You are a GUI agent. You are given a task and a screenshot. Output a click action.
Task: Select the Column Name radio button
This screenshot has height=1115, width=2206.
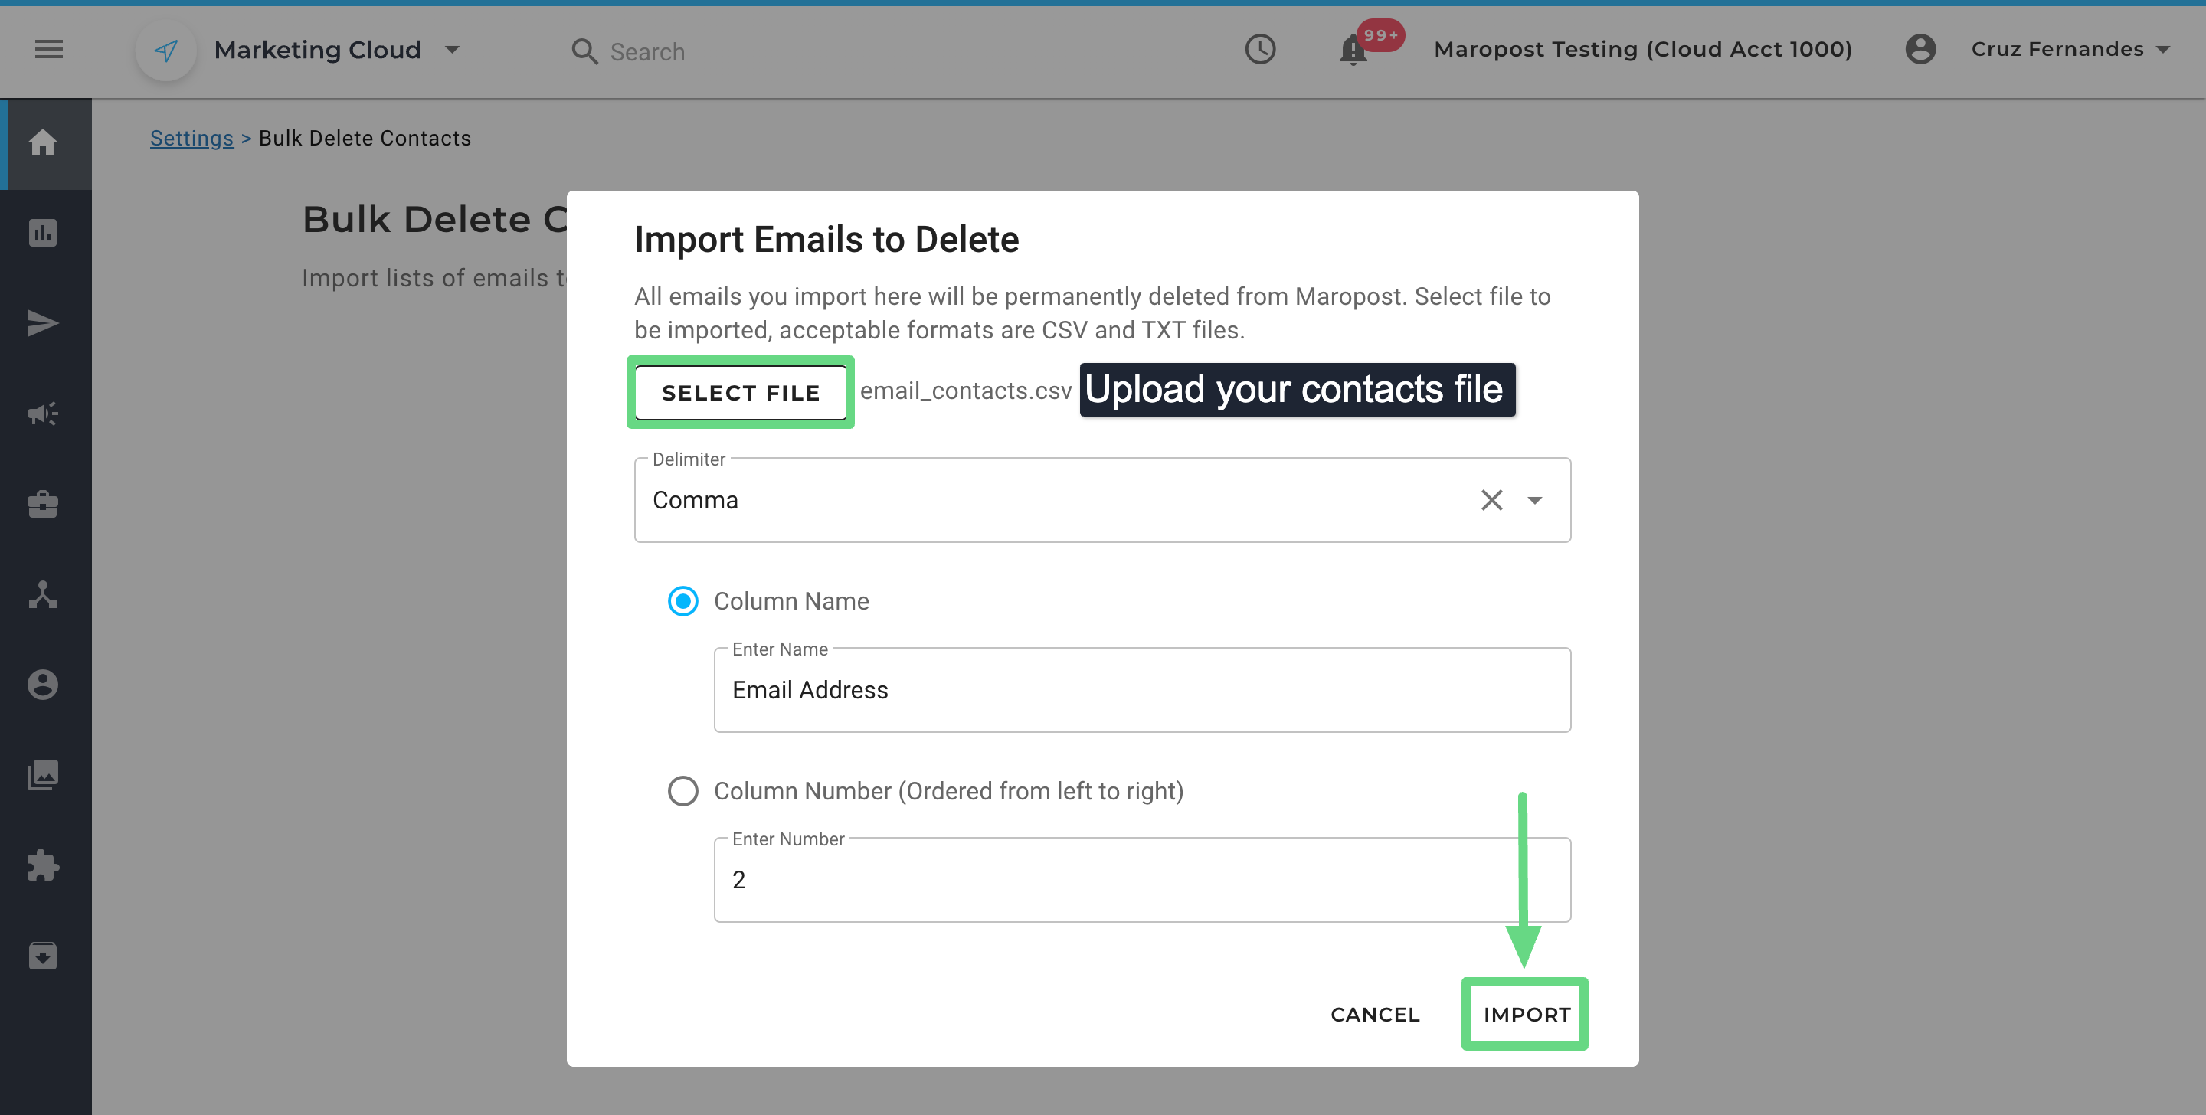(682, 601)
